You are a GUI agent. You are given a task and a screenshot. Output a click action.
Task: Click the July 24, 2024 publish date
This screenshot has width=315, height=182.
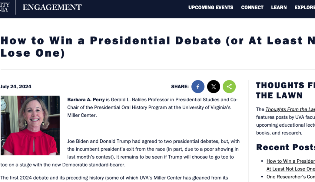click(16, 87)
